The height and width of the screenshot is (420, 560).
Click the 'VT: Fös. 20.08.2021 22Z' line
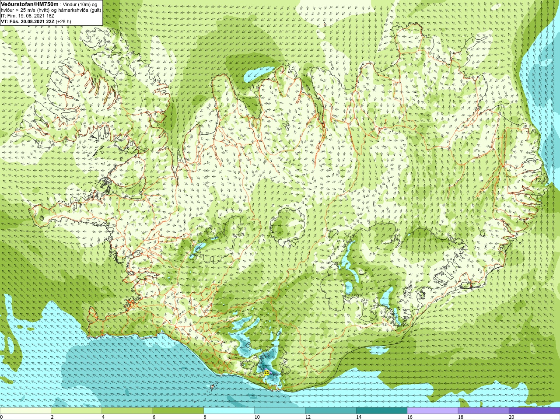coord(28,21)
